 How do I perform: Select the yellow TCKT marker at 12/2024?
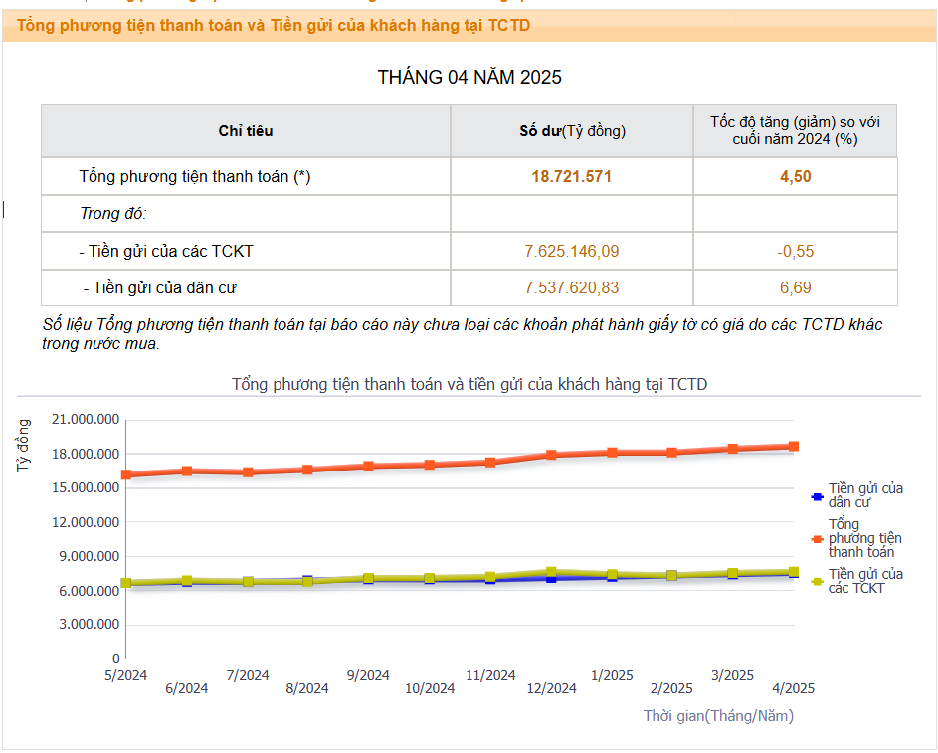[551, 572]
